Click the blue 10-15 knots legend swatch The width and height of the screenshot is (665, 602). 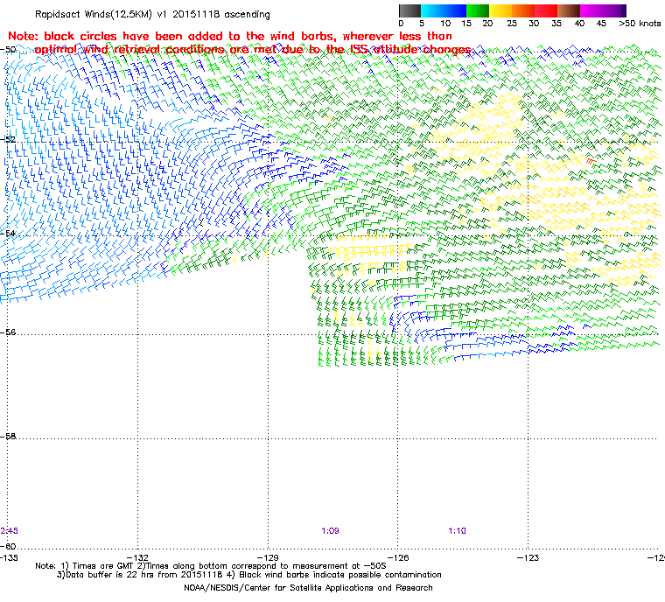point(455,10)
